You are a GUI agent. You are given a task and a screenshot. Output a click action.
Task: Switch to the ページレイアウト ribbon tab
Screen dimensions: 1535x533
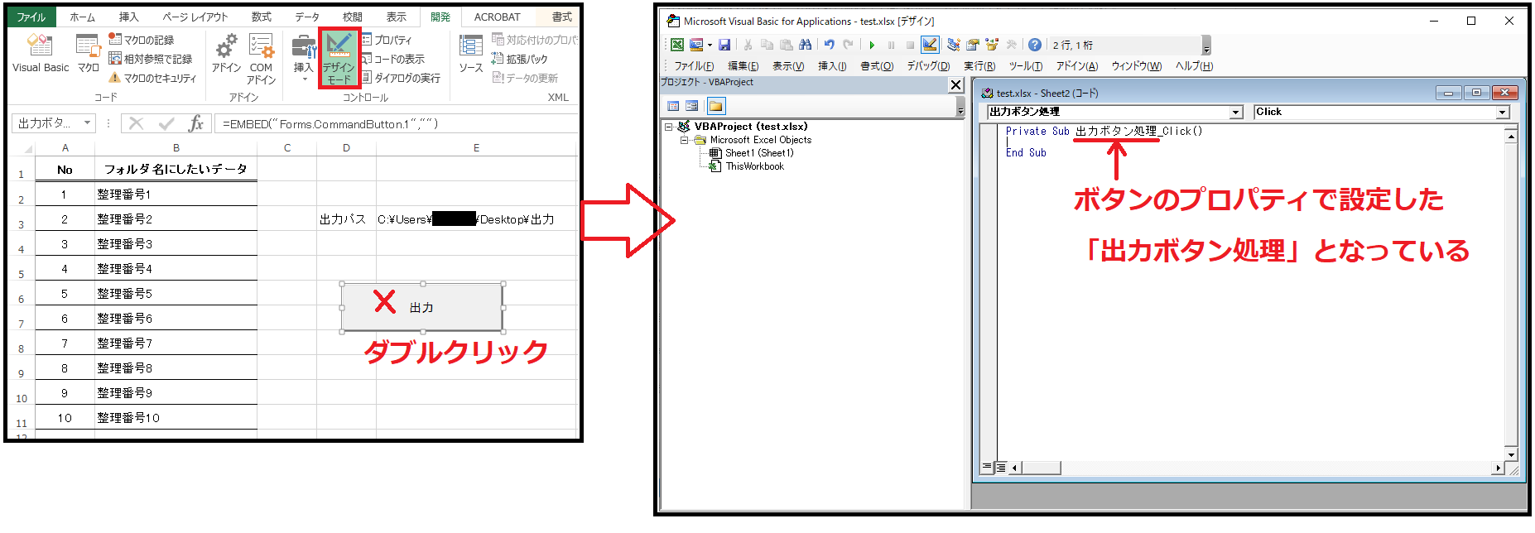[x=195, y=17]
